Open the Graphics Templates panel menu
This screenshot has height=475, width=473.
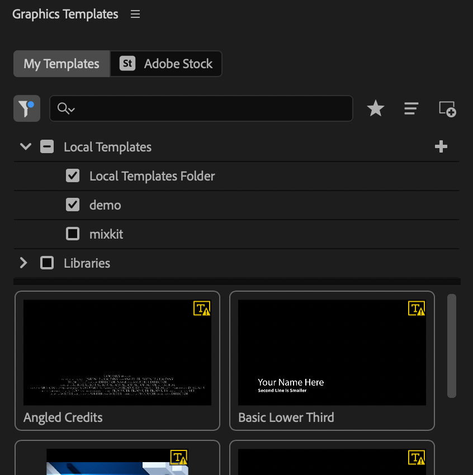pyautogui.click(x=135, y=15)
